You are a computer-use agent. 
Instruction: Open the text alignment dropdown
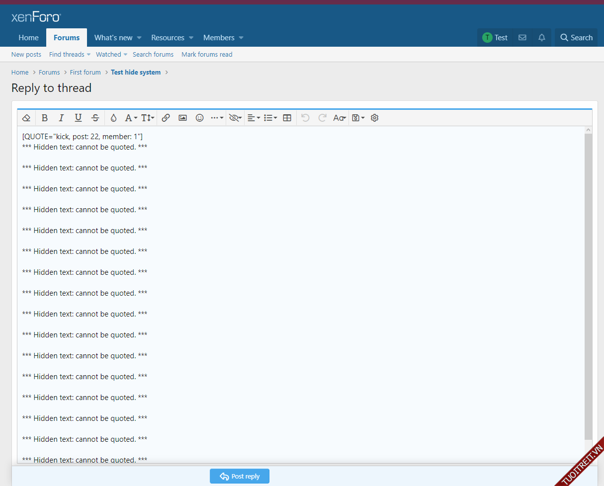click(254, 118)
